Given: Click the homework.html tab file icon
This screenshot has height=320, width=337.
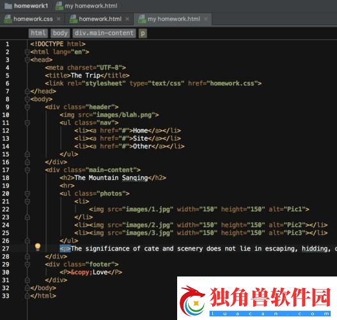Looking at the screenshot, I should point(74,19).
